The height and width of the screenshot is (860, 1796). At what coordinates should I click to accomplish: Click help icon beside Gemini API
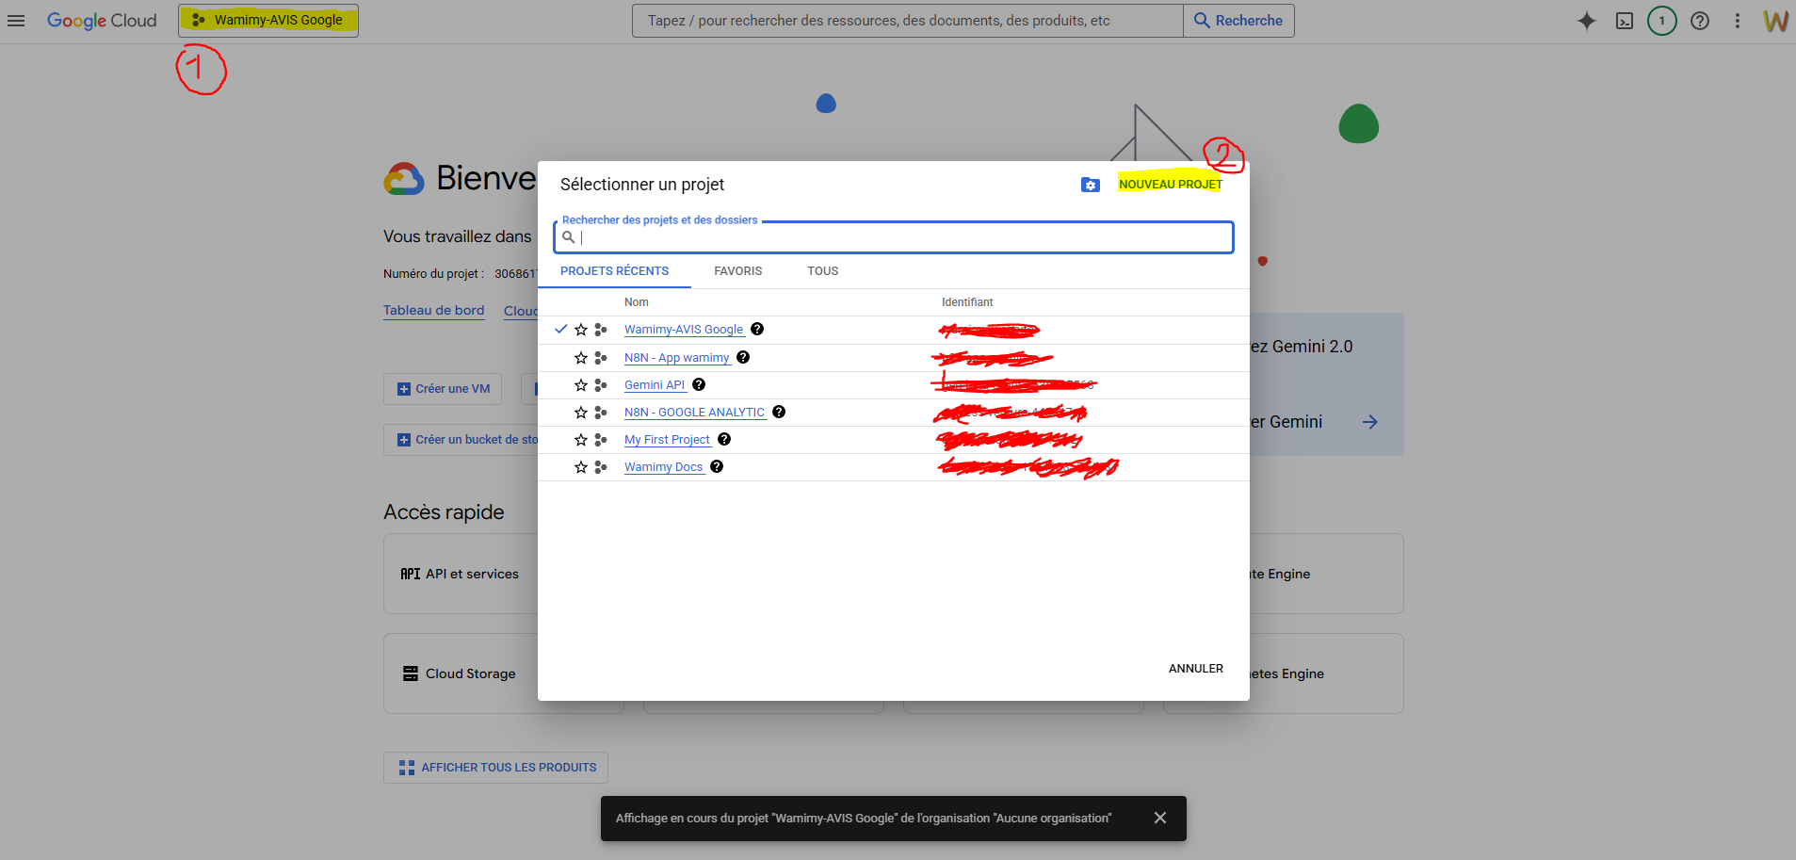[699, 384]
